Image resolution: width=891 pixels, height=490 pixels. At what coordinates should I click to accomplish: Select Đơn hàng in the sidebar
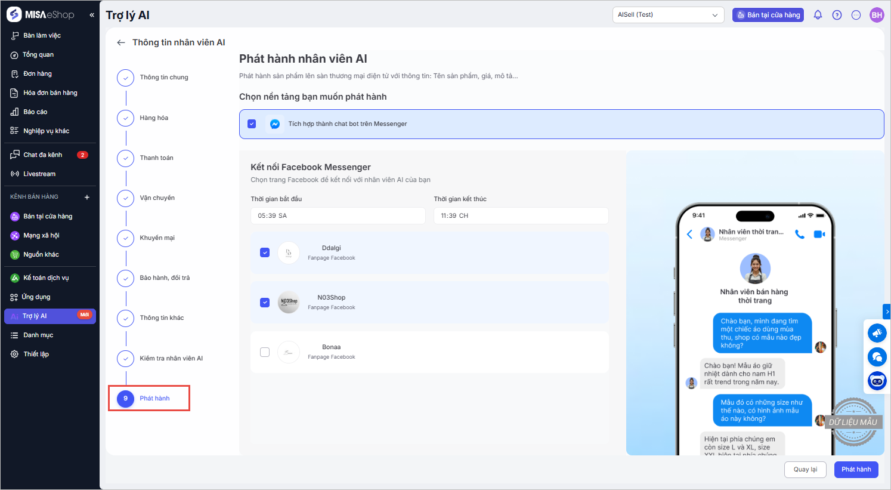[x=38, y=73]
